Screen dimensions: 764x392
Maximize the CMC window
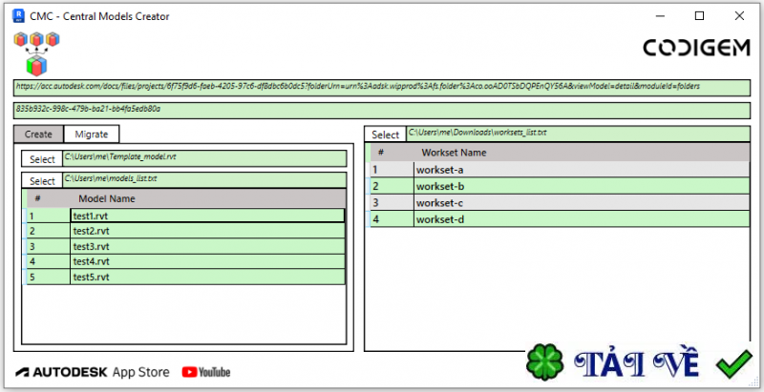(699, 16)
